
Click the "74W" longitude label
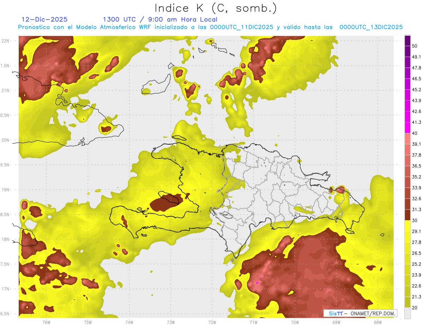tap(129, 322)
